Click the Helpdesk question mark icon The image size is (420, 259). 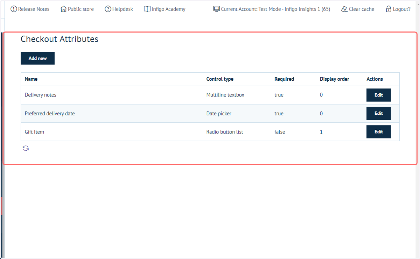(108, 9)
